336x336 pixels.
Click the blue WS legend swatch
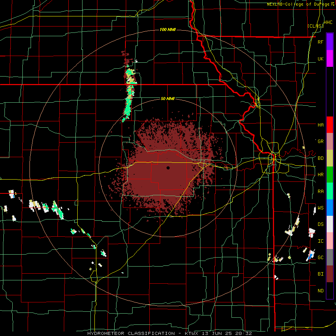coord(330,208)
